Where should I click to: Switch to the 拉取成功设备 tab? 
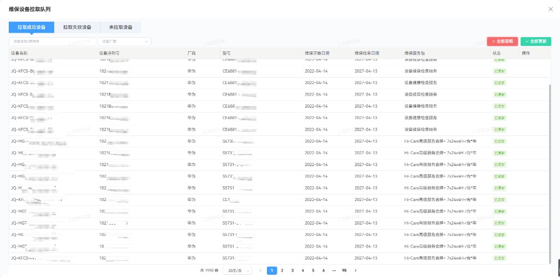point(31,27)
